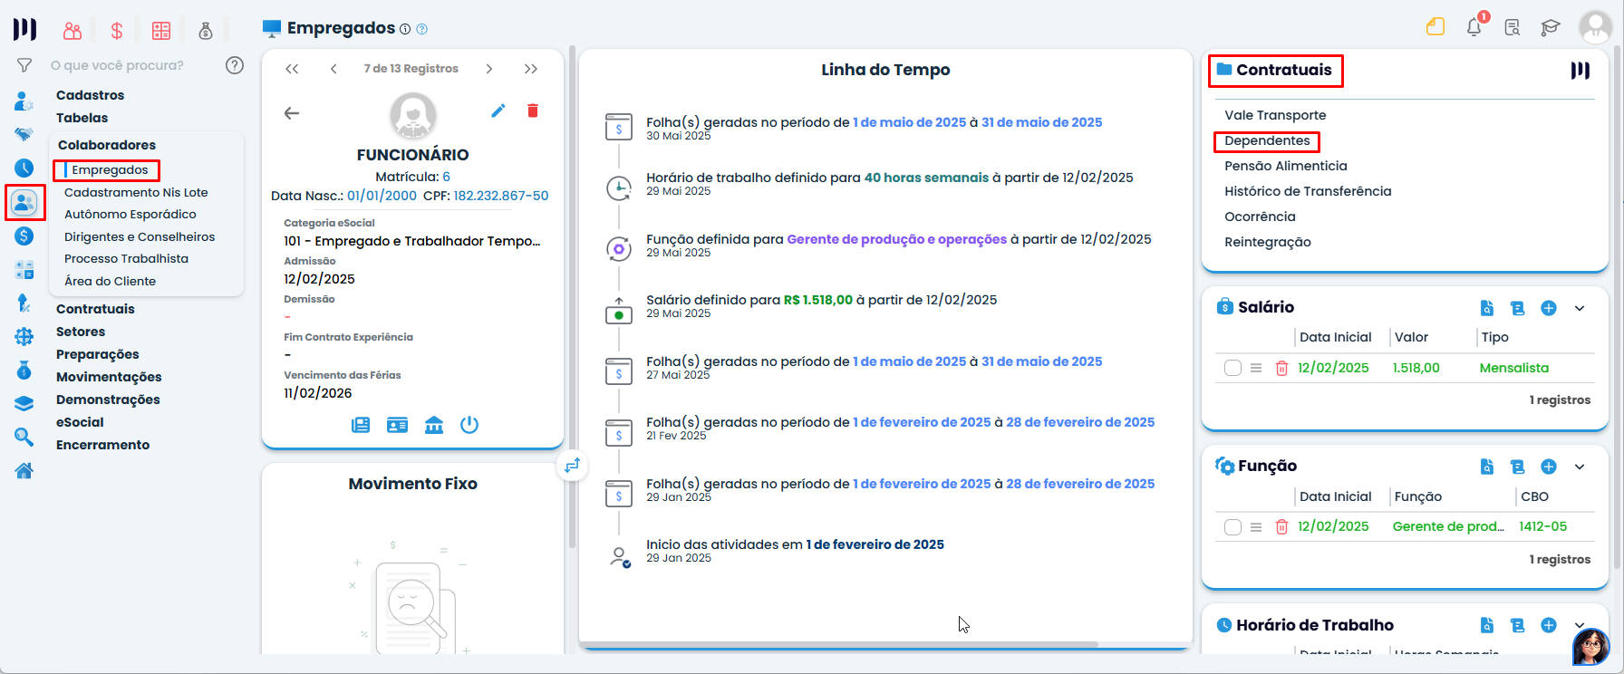This screenshot has width=1624, height=674.
Task: Expand the Salário panel chevron
Action: (1580, 308)
